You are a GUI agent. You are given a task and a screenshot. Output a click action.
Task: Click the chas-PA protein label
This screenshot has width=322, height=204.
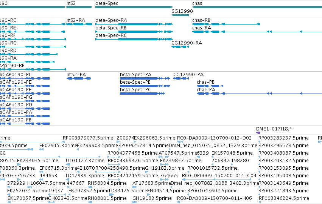click(x=206, y=90)
